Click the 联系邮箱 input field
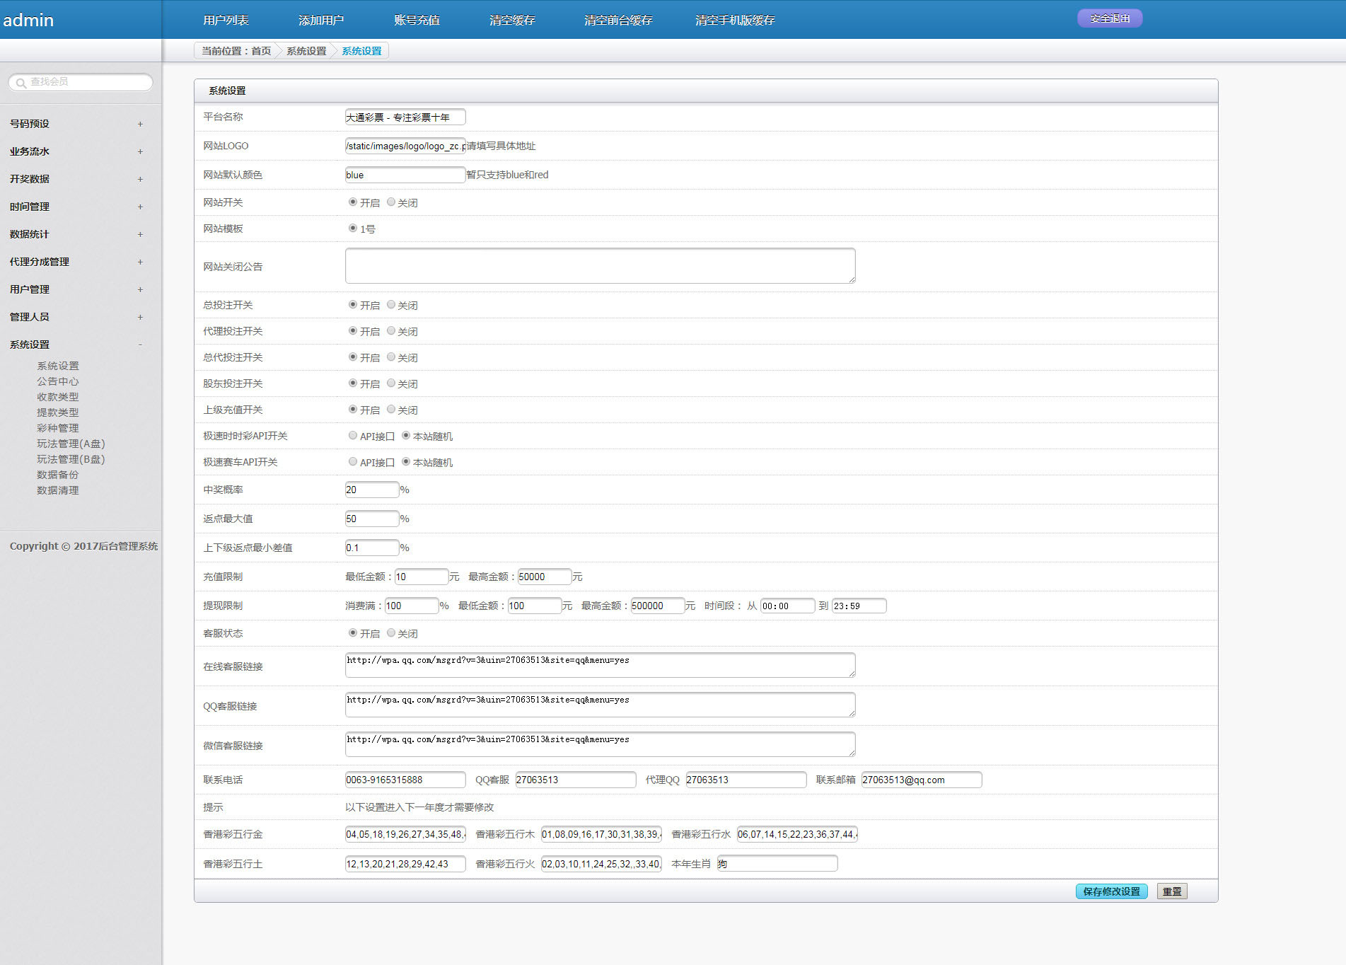This screenshot has height=965, width=1346. coord(922,780)
